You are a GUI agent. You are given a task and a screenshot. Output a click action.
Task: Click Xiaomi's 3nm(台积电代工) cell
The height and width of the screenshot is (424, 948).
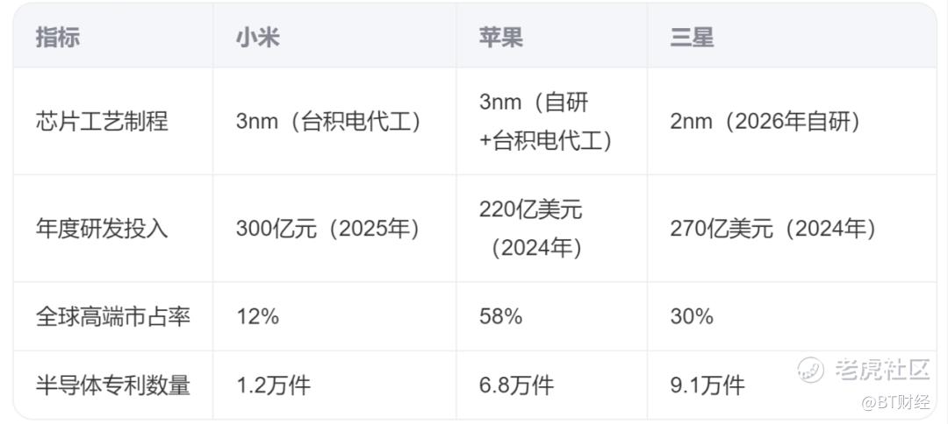pyautogui.click(x=329, y=122)
